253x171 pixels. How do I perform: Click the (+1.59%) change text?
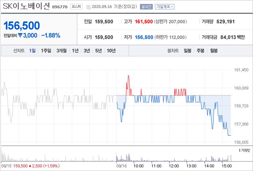(51, 166)
